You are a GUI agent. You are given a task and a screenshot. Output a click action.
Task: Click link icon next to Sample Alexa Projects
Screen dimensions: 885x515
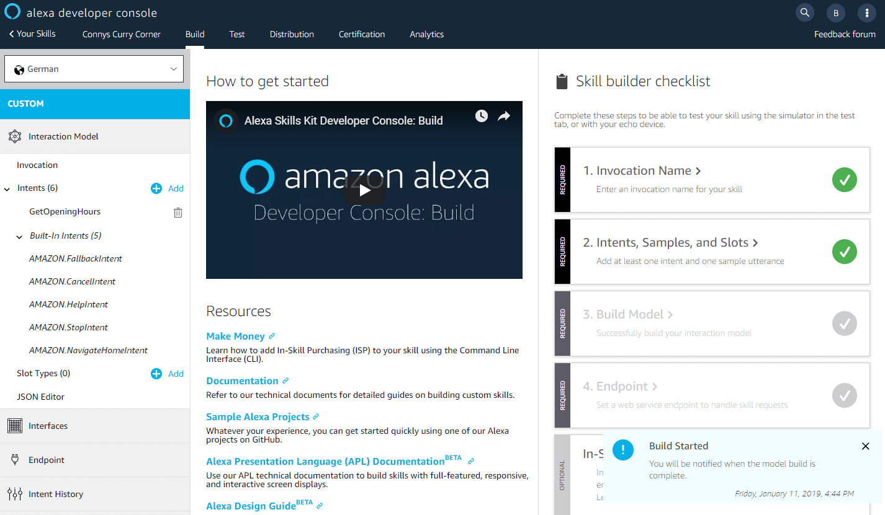pos(316,416)
